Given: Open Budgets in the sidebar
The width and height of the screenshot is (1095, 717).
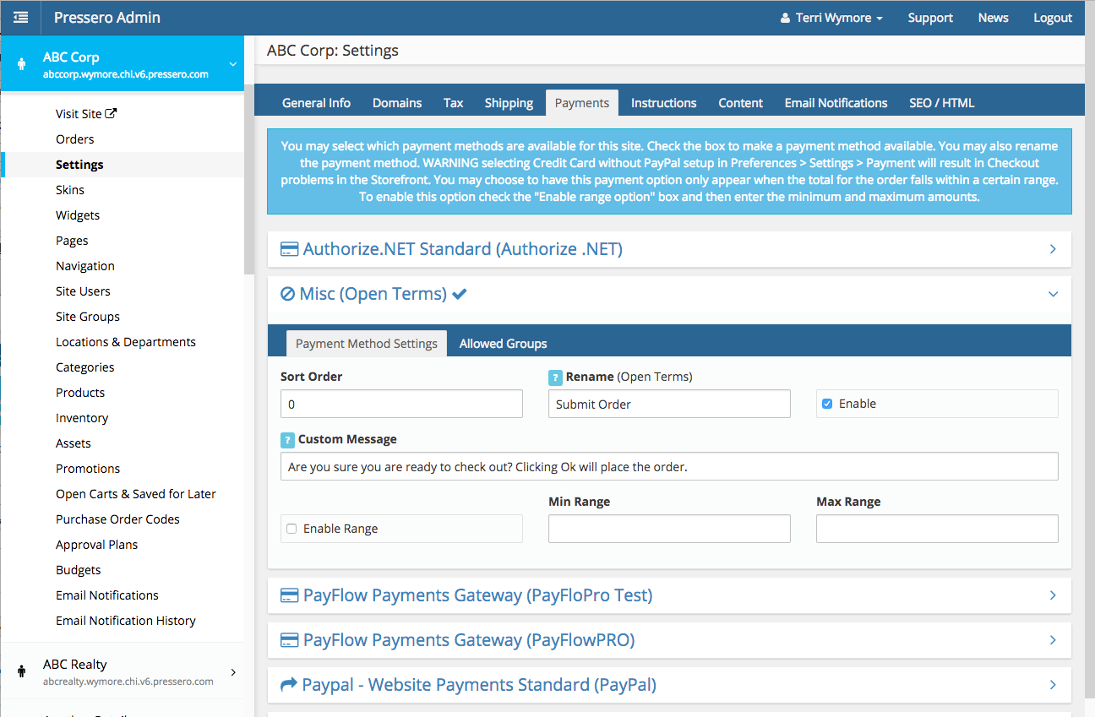Looking at the screenshot, I should tap(79, 570).
